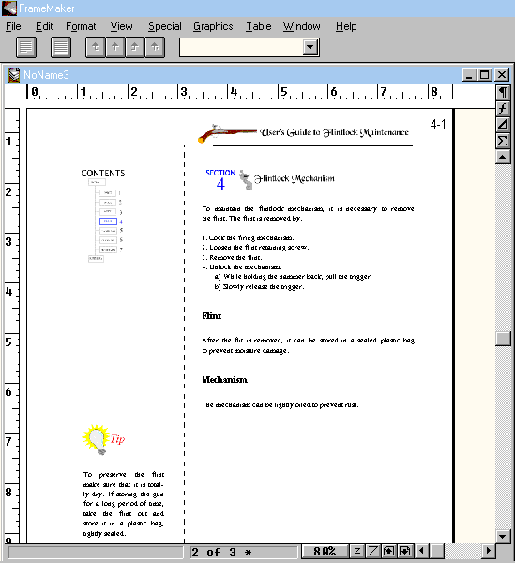This screenshot has width=515, height=563.
Task: Click vertical scrollbar up arrow
Action: point(503,157)
